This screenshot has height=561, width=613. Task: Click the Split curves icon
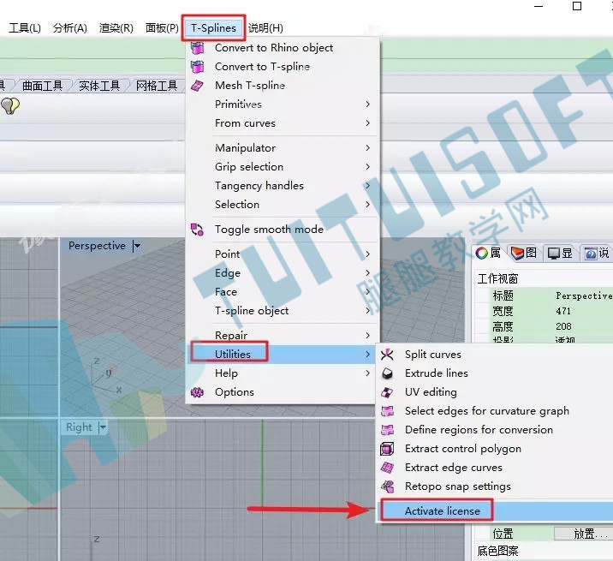387,355
